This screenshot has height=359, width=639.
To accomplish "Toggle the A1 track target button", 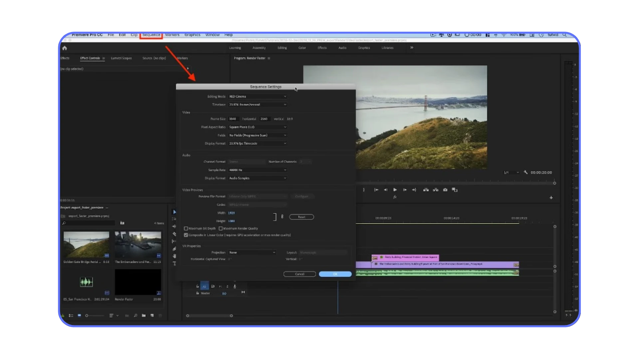I will click(204, 286).
